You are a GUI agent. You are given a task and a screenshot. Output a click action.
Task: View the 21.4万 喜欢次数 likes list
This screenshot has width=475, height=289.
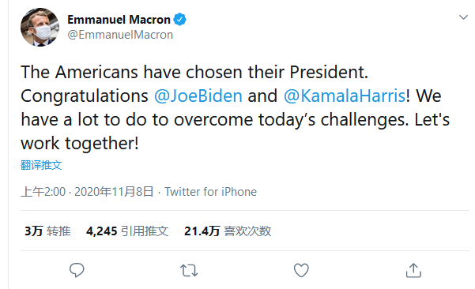tap(228, 231)
